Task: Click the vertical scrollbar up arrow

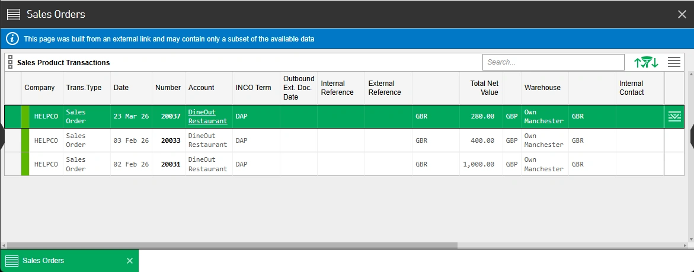Action: click(690, 75)
